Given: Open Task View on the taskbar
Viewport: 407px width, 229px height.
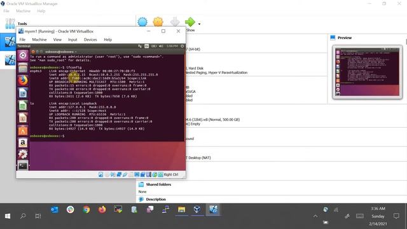Looking at the screenshot, I should (38, 216).
